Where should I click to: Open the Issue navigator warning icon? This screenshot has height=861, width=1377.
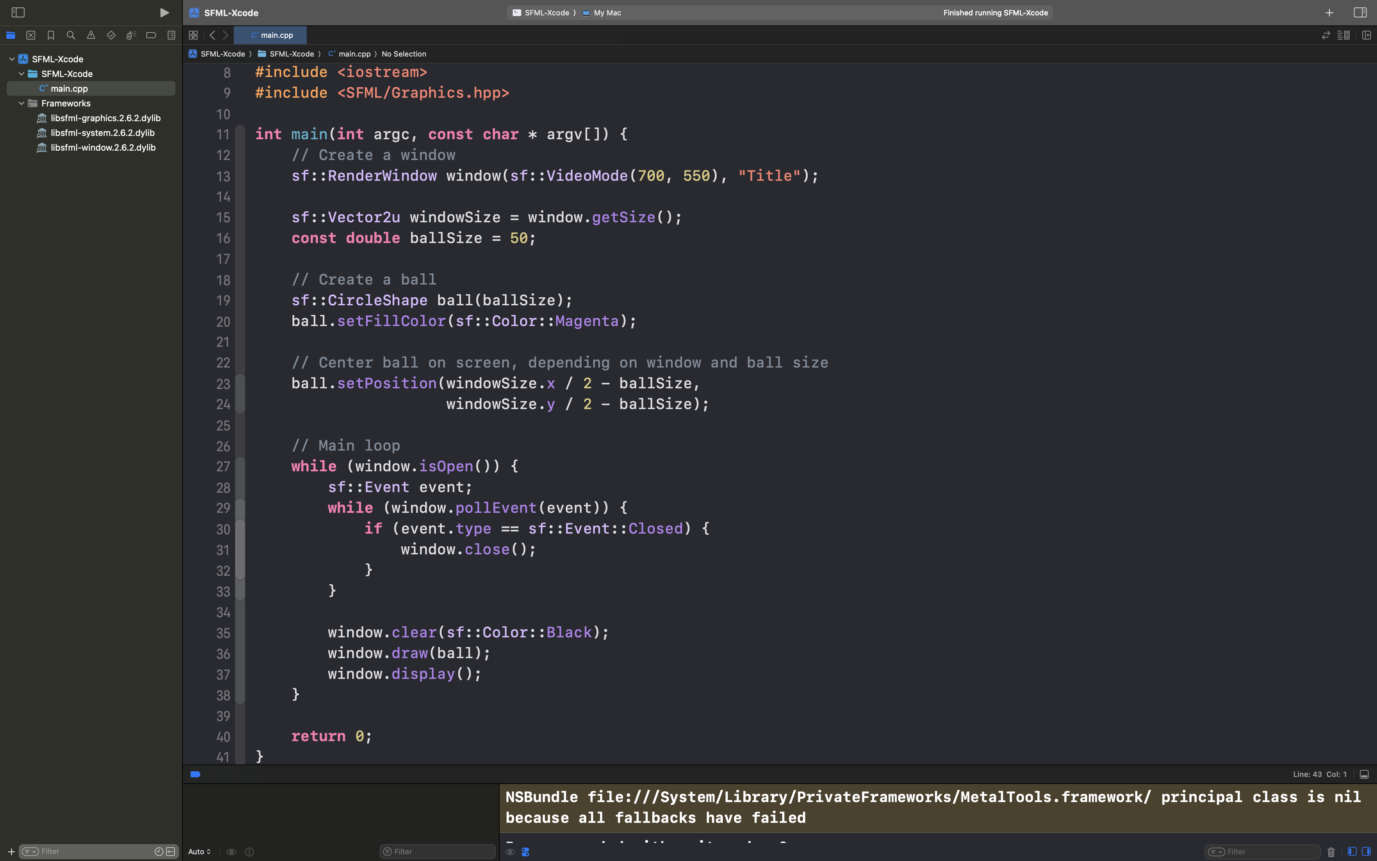91,35
